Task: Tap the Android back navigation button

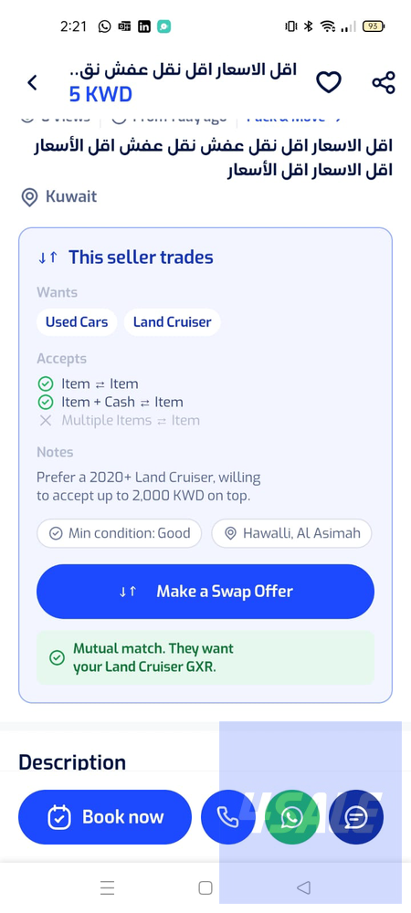Action: pos(303,887)
